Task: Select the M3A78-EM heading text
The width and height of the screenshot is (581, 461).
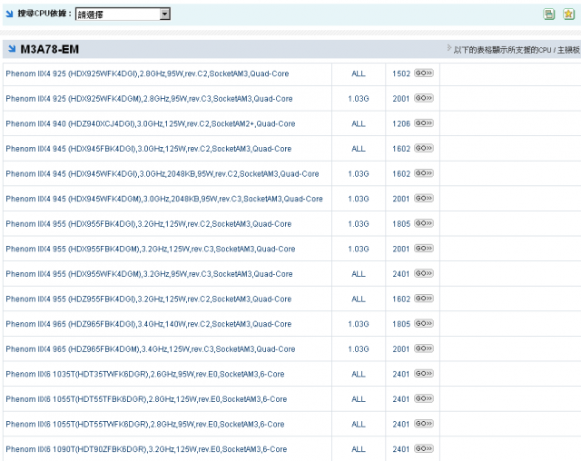Action: (49, 49)
